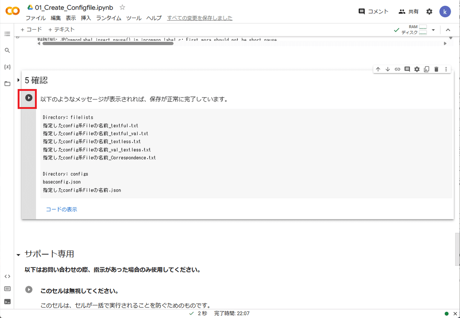The height and width of the screenshot is (318, 460).
Task: Open runtime connection dropdown arrow
Action: 433,30
